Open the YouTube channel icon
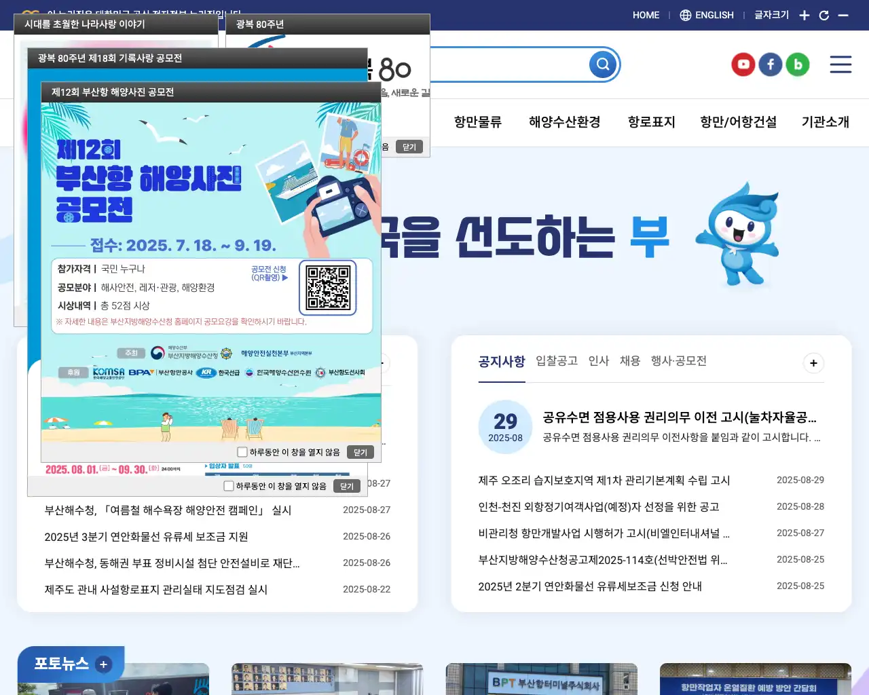This screenshot has height=695, width=869. click(x=743, y=64)
